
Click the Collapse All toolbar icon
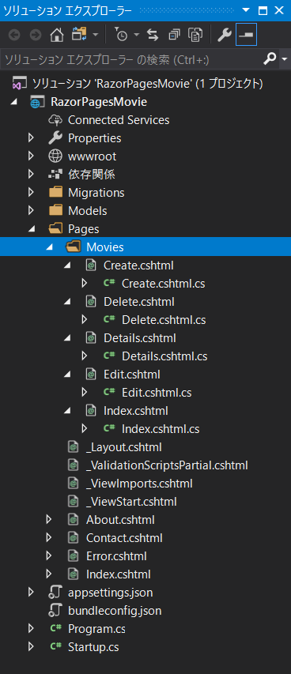pyautogui.click(x=174, y=36)
